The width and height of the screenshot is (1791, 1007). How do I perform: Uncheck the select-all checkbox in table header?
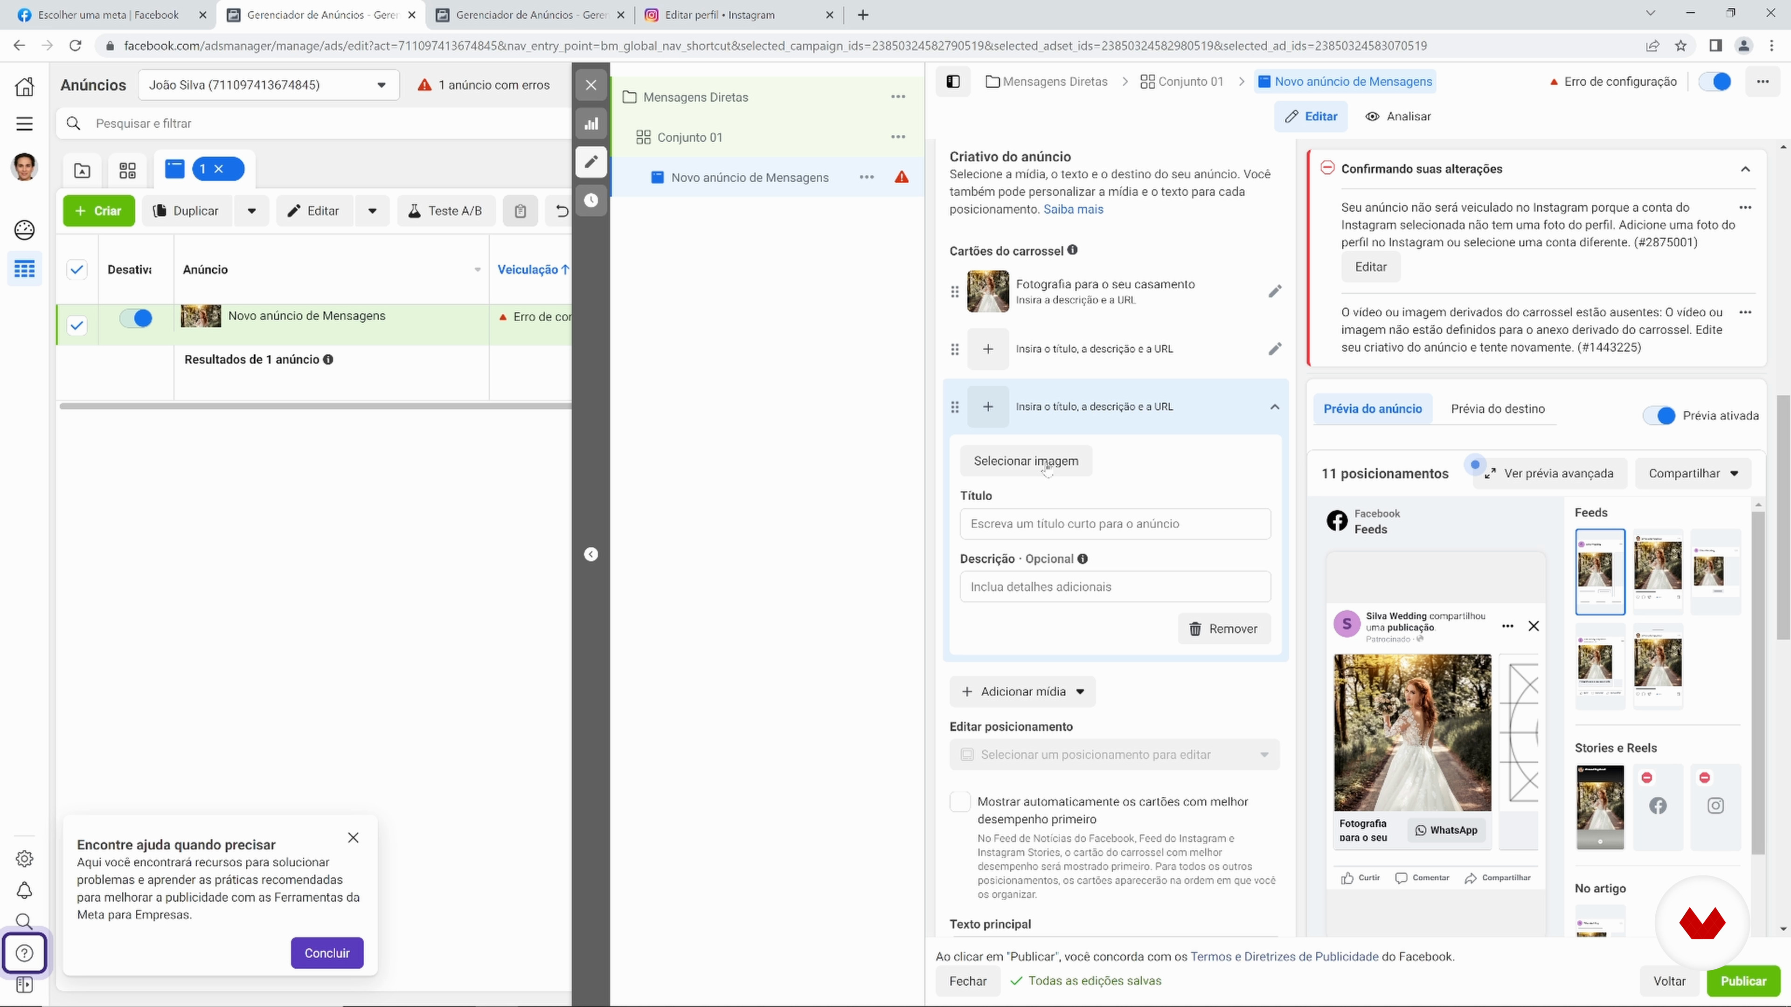tap(76, 269)
